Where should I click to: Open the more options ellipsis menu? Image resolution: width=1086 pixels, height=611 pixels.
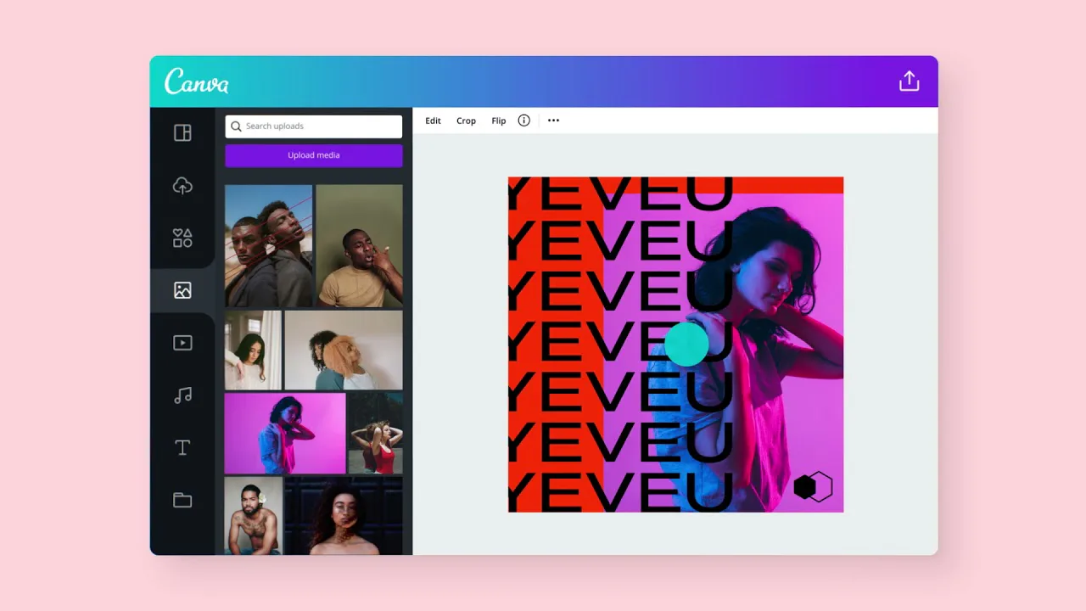point(553,121)
